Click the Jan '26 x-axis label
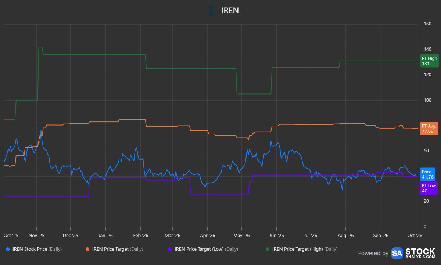The width and height of the screenshot is (441, 265). pos(105,235)
